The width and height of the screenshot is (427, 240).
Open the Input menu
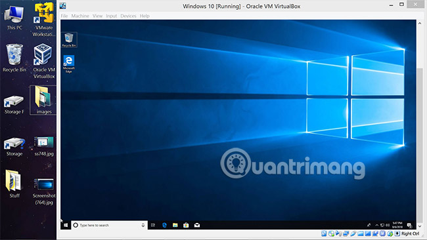(x=112, y=16)
